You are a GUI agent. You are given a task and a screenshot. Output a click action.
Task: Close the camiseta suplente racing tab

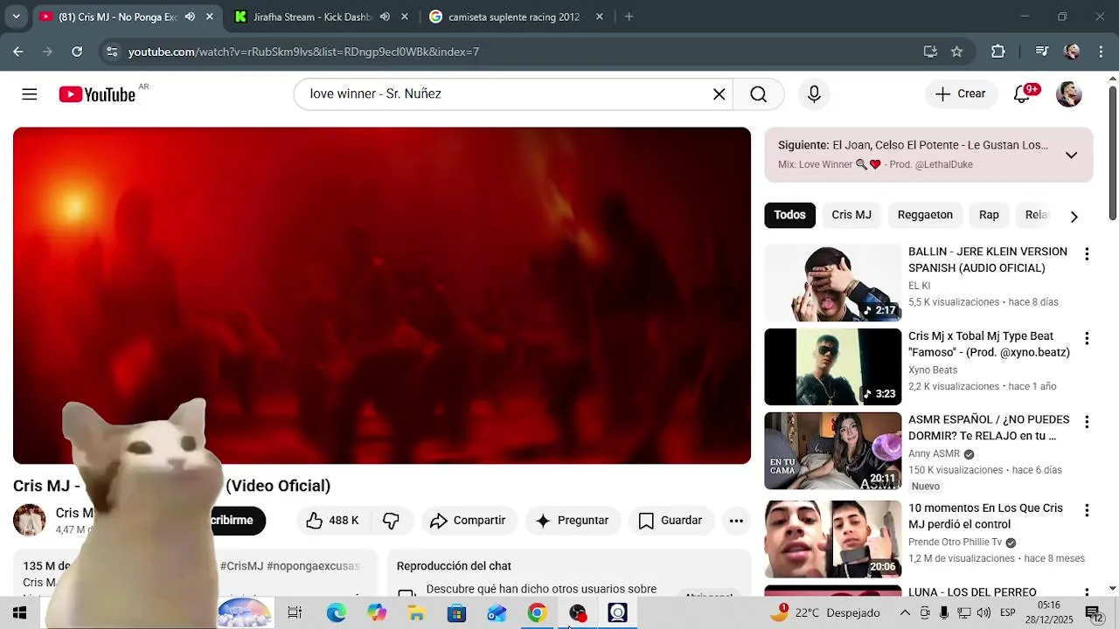tap(600, 17)
